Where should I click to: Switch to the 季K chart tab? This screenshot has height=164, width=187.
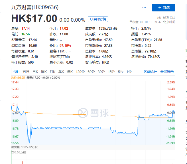pyautogui.click(x=61, y=72)
